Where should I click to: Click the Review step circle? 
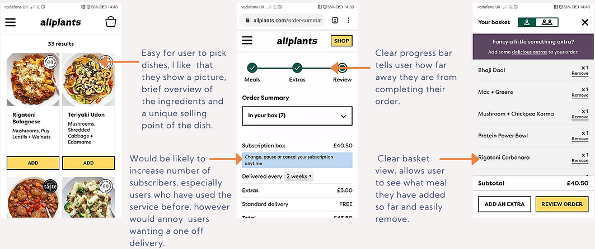tap(342, 68)
